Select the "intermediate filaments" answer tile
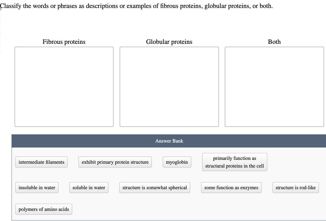The width and height of the screenshot is (326, 221). (41, 162)
